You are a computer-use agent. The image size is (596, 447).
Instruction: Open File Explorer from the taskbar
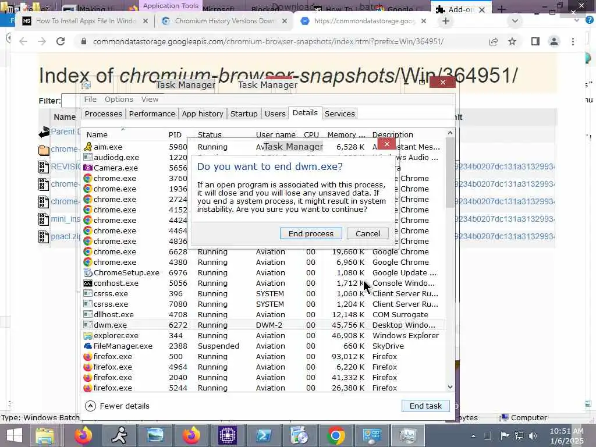[45, 435]
